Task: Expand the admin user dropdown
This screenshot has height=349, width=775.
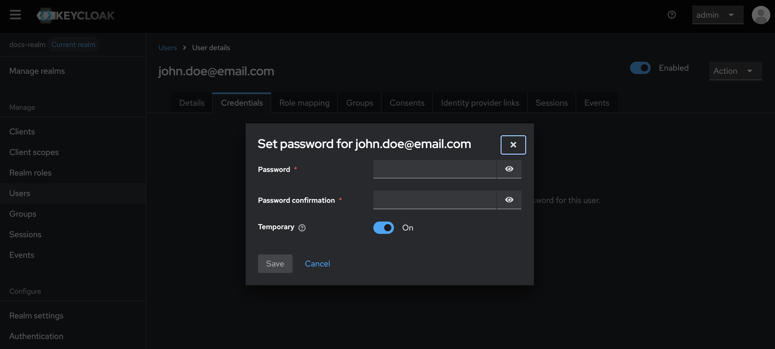Action: coord(717,15)
